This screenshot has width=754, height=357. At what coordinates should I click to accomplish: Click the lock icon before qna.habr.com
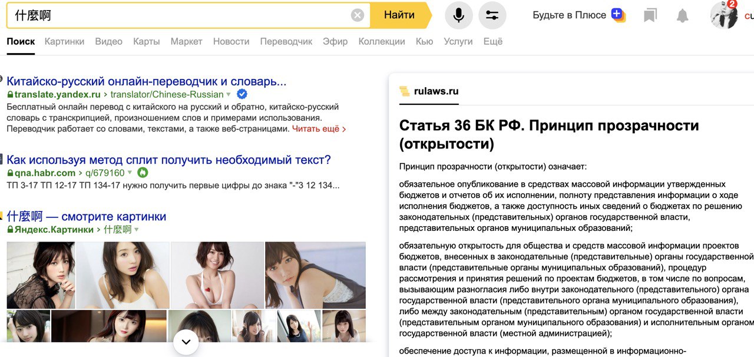(x=10, y=173)
